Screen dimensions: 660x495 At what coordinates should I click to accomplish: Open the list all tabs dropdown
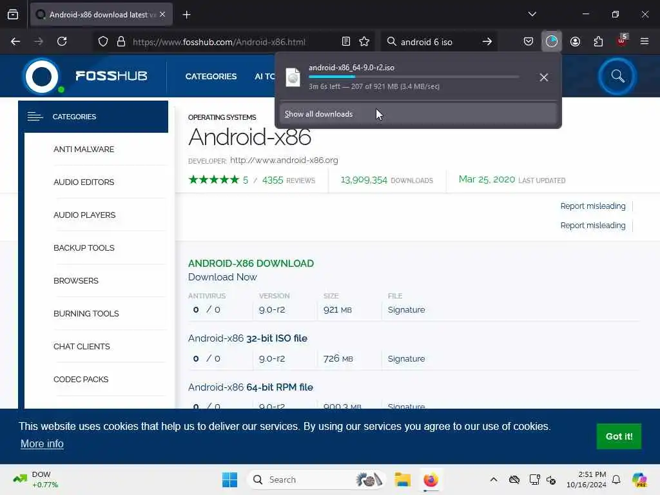(532, 14)
